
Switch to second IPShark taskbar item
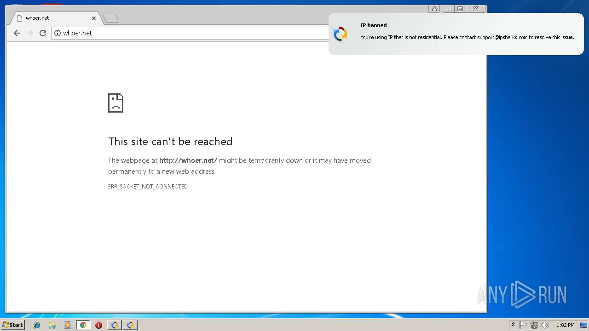click(x=130, y=325)
